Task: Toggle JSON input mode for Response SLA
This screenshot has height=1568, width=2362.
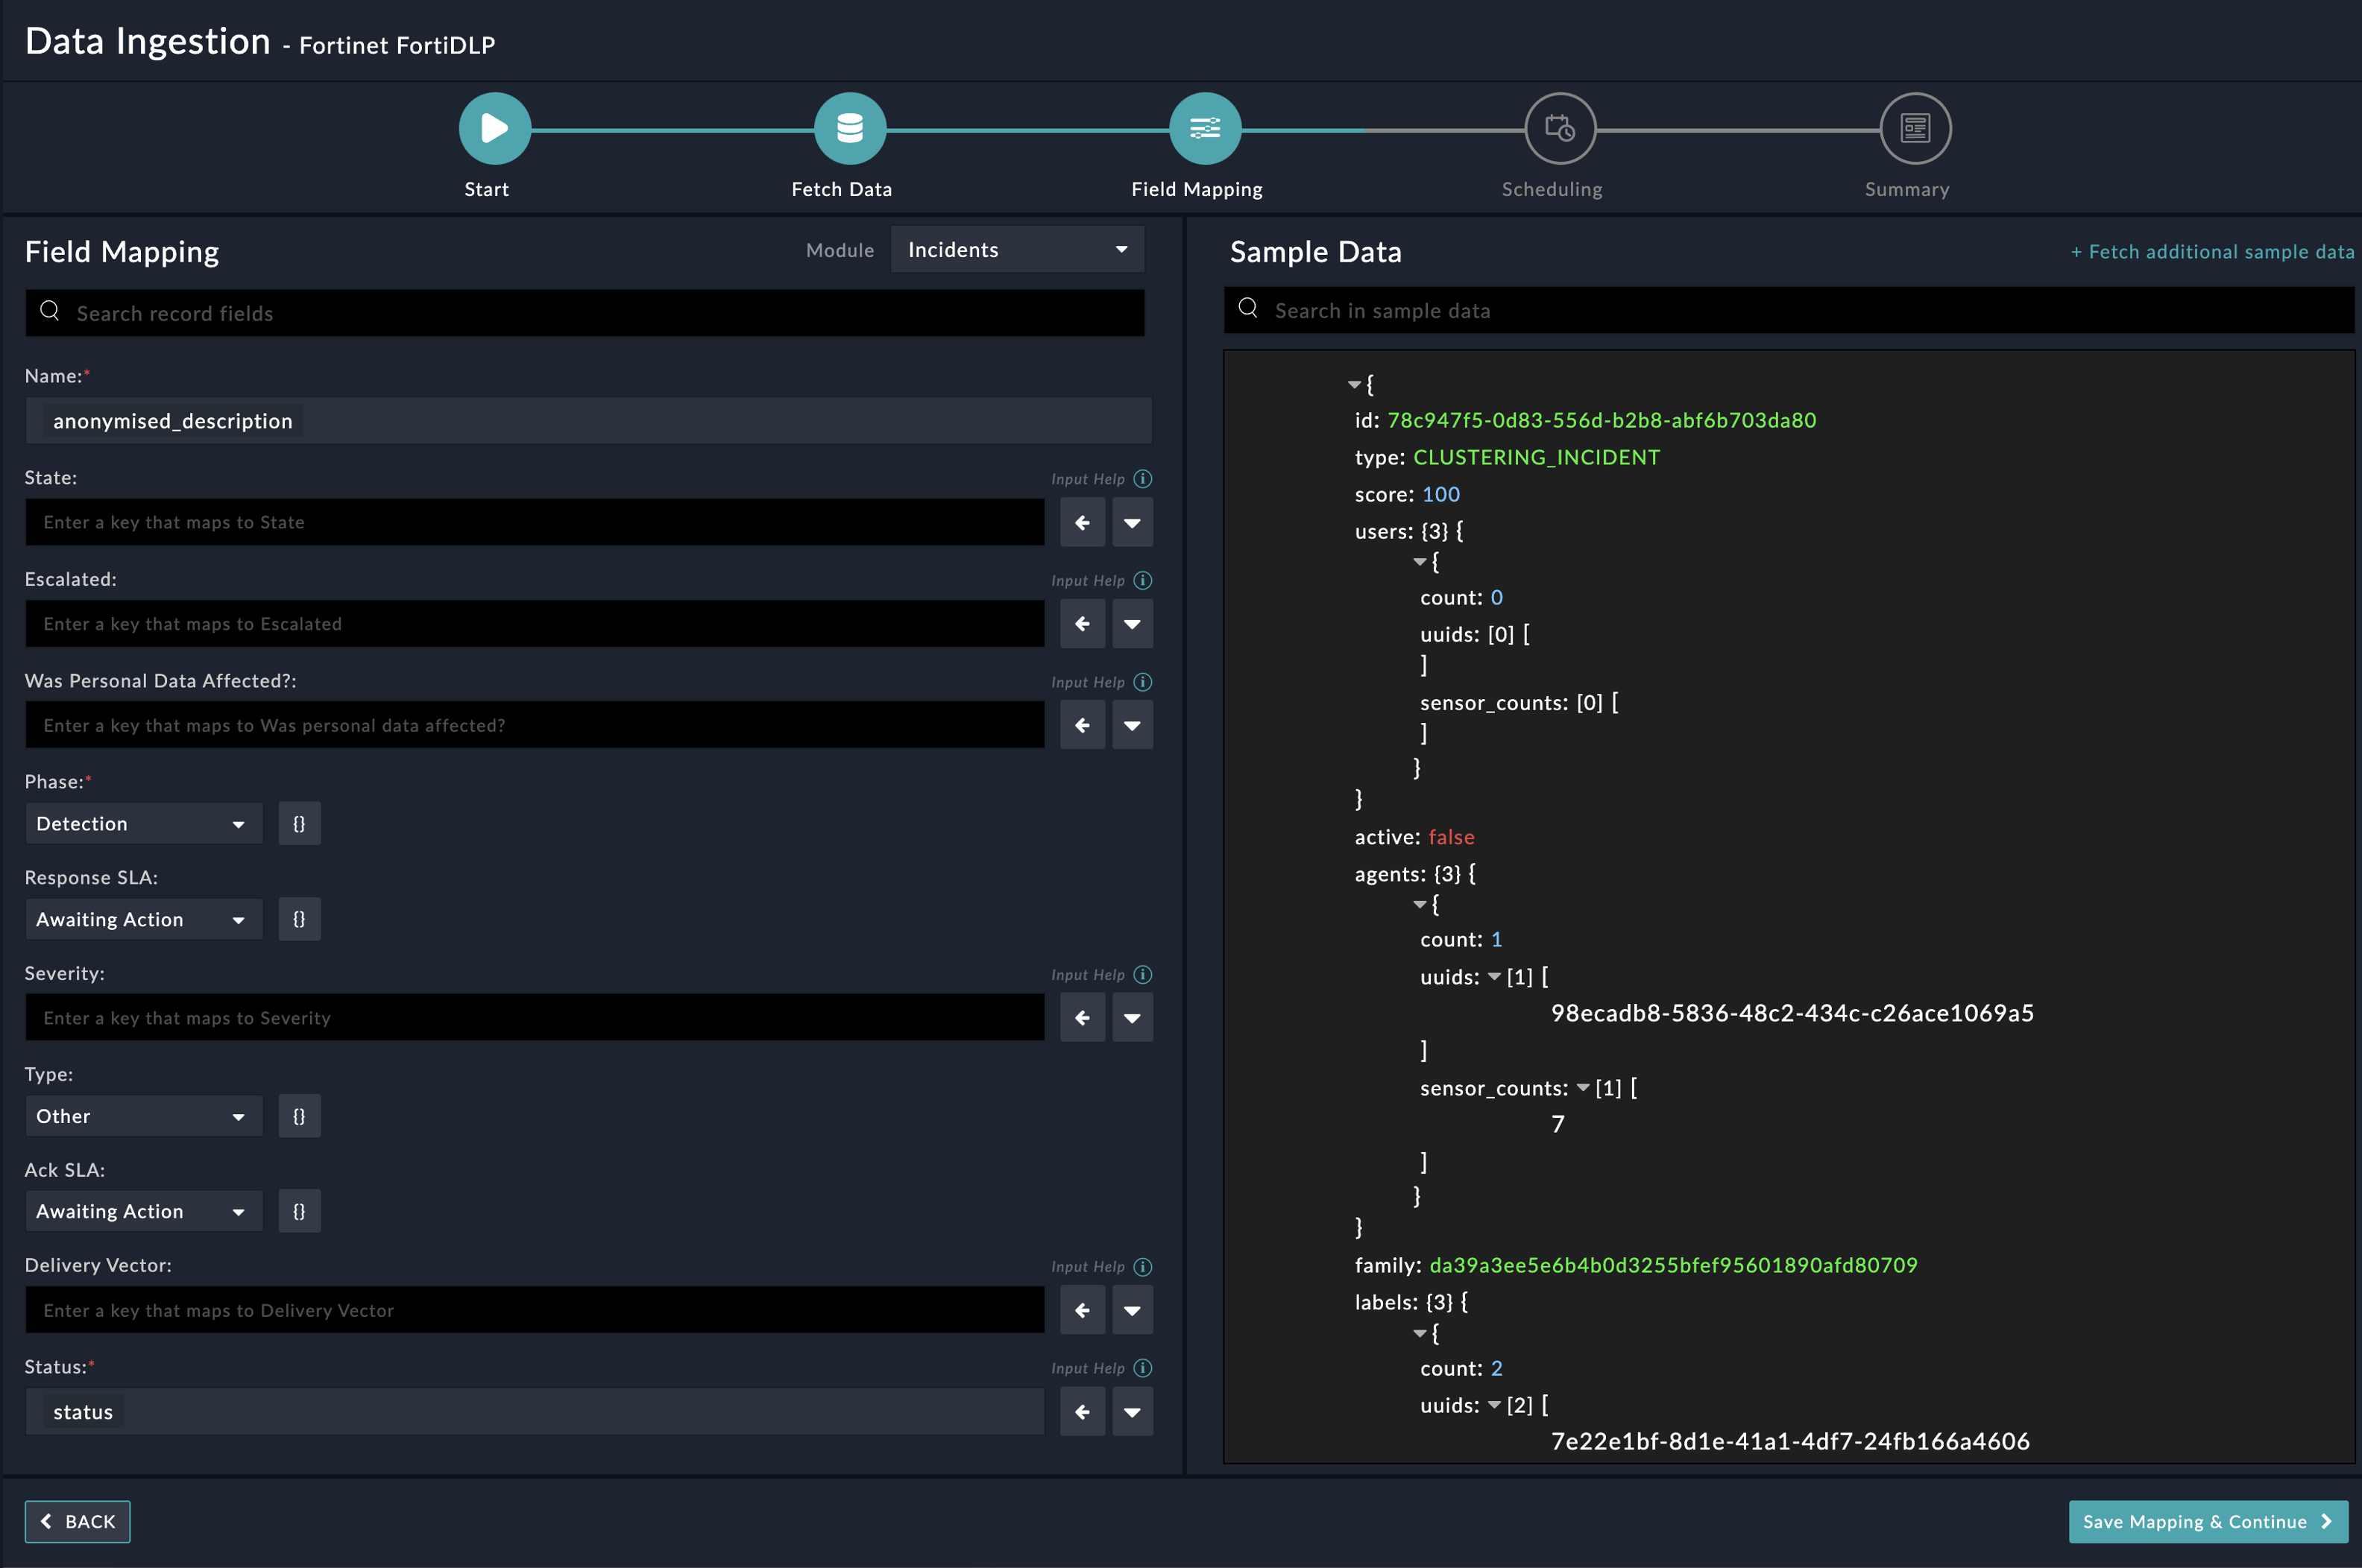Action: click(x=299, y=919)
